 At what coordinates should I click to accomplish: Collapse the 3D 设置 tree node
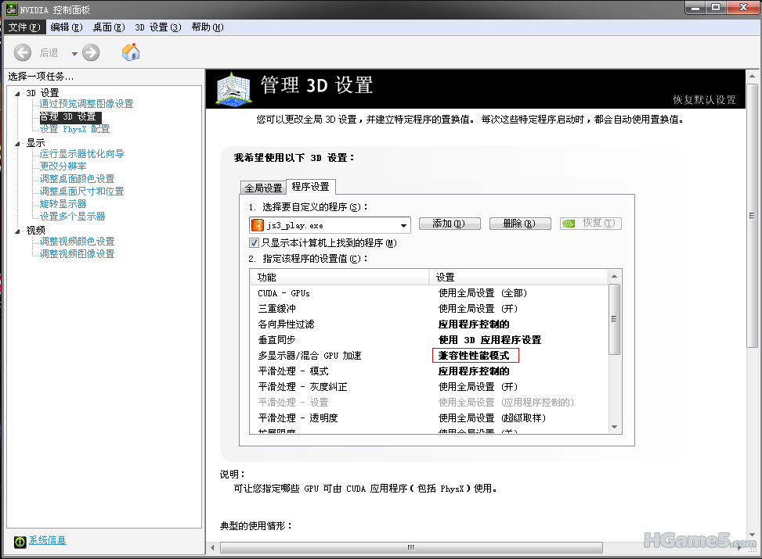click(x=17, y=93)
